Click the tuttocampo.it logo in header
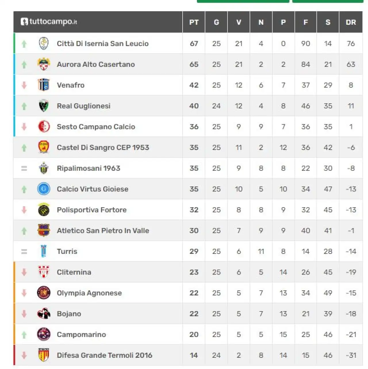This screenshot has width=368, height=369. point(49,22)
